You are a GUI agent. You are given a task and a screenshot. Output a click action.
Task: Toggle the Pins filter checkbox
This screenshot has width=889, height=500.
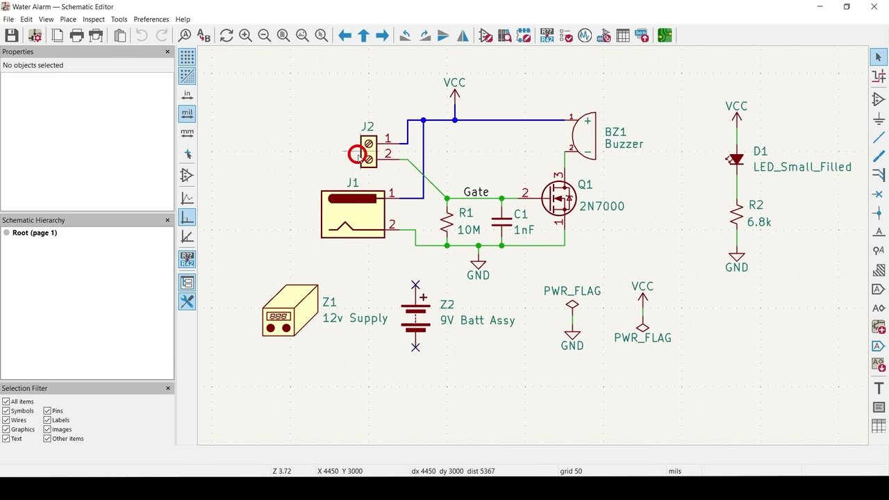48,411
